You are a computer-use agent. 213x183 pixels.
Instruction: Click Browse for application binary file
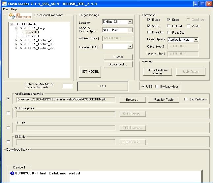(x=133, y=100)
